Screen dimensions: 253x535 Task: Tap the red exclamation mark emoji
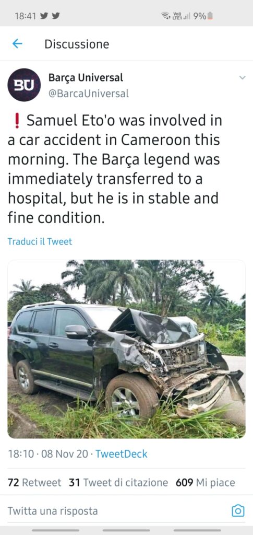pyautogui.click(x=17, y=121)
